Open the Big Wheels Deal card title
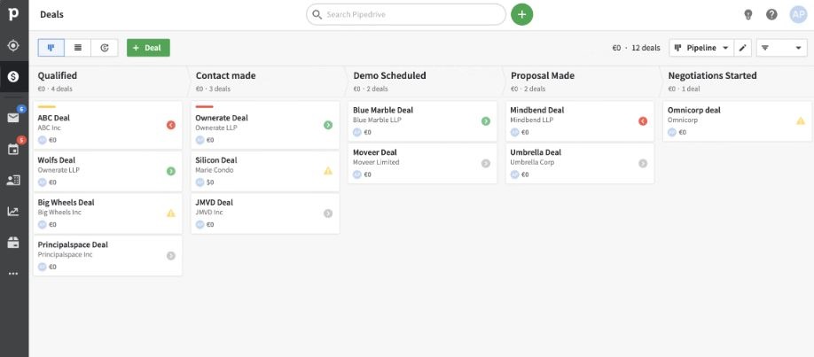The height and width of the screenshot is (357, 814). point(66,202)
